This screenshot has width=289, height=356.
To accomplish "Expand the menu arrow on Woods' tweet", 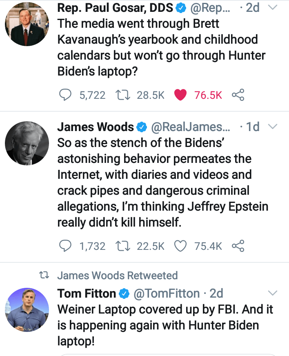I will (x=272, y=127).
